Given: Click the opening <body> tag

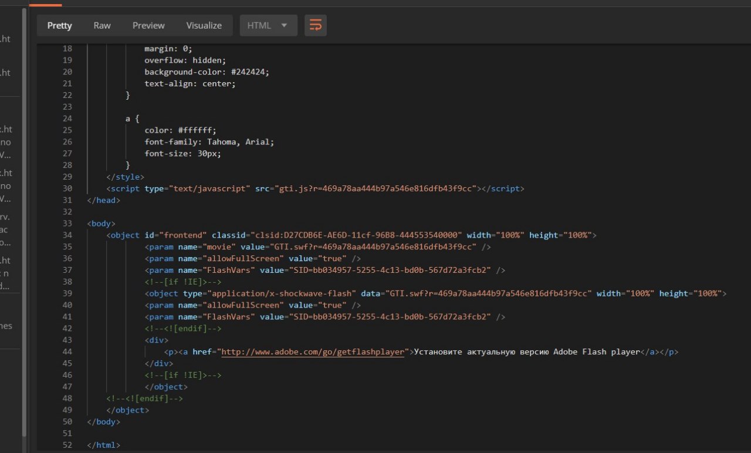Looking at the screenshot, I should [101, 224].
